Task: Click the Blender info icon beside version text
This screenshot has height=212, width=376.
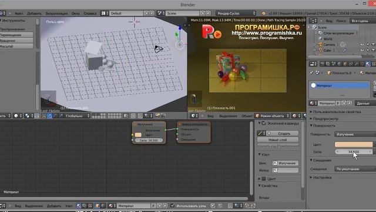Action: [264, 13]
